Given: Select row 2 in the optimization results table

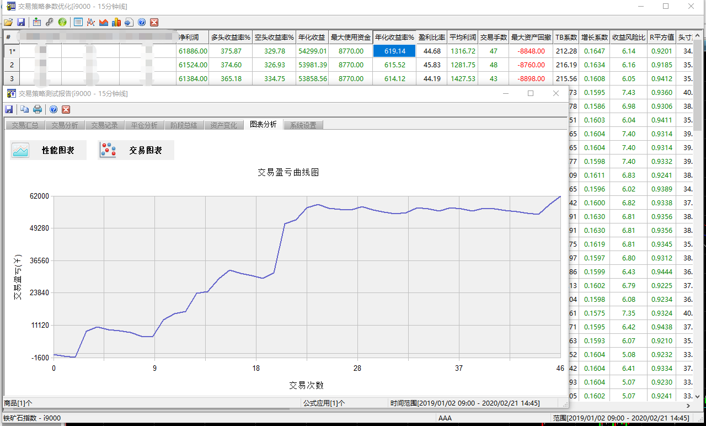Looking at the screenshot, I should click(x=12, y=65).
